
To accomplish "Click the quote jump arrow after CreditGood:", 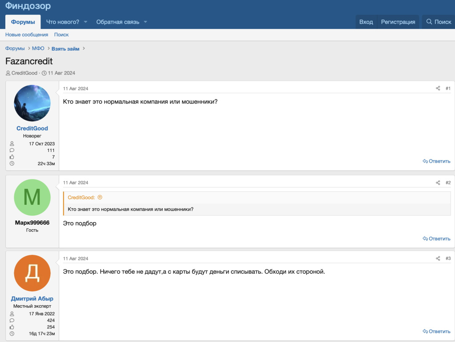I will tap(100, 197).
